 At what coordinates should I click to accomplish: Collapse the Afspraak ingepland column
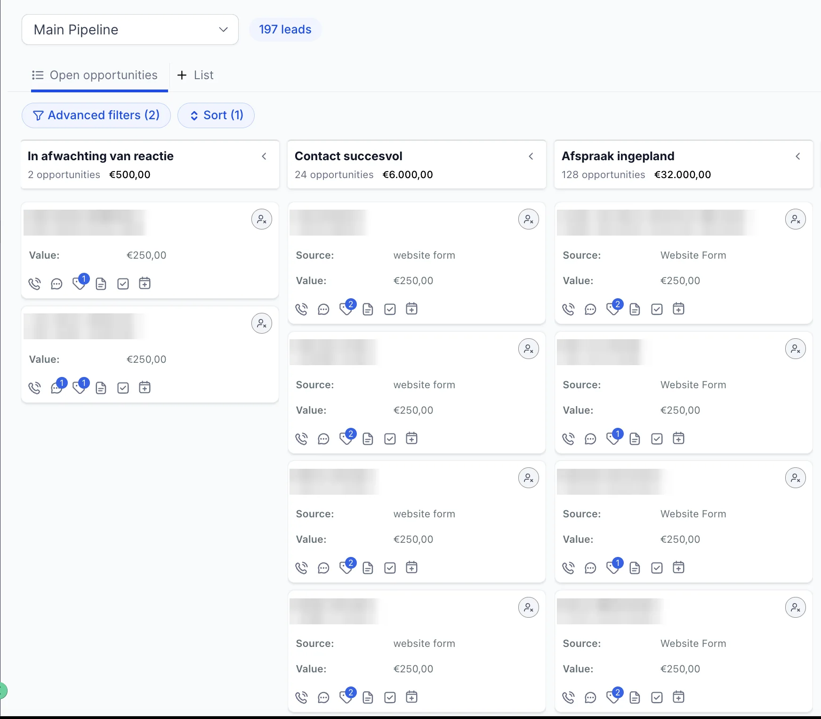coord(798,156)
